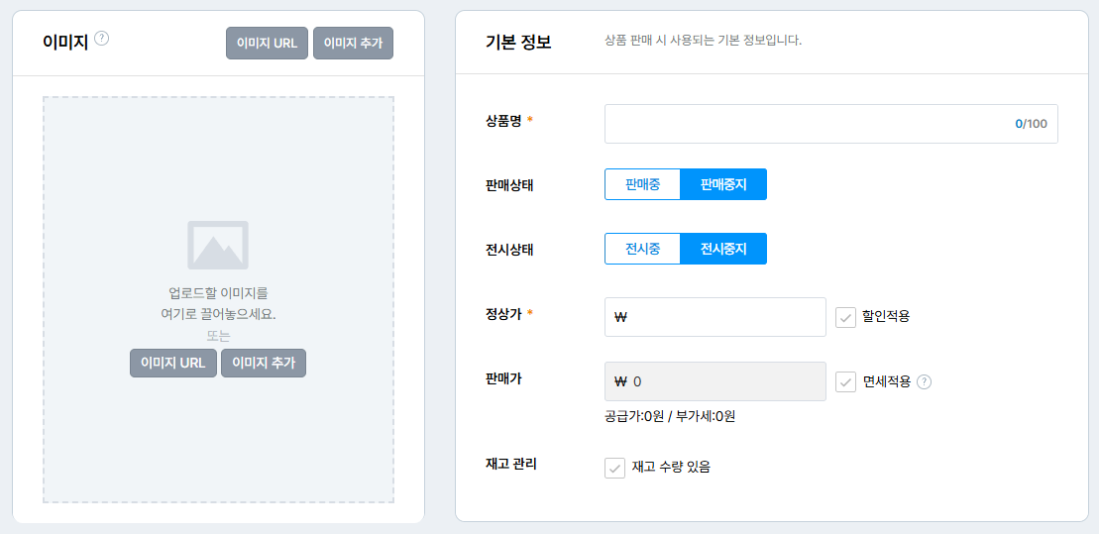This screenshot has height=534, width=1099.
Task: Click 이미지 추가 button inside the drop zone
Action: pos(264,363)
